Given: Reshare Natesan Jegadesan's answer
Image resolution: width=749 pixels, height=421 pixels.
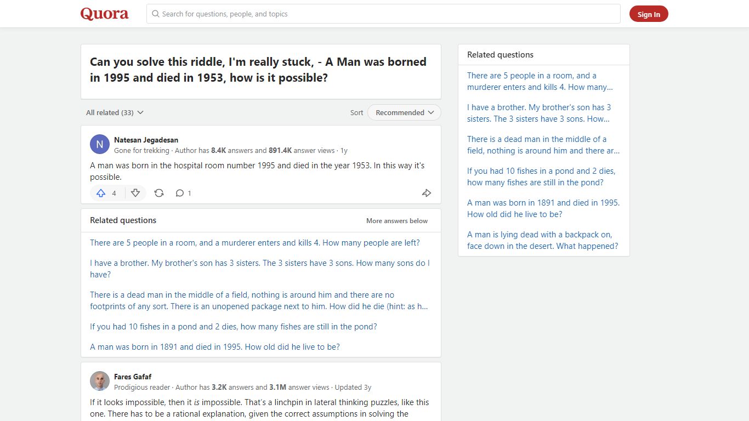Looking at the screenshot, I should pyautogui.click(x=159, y=193).
